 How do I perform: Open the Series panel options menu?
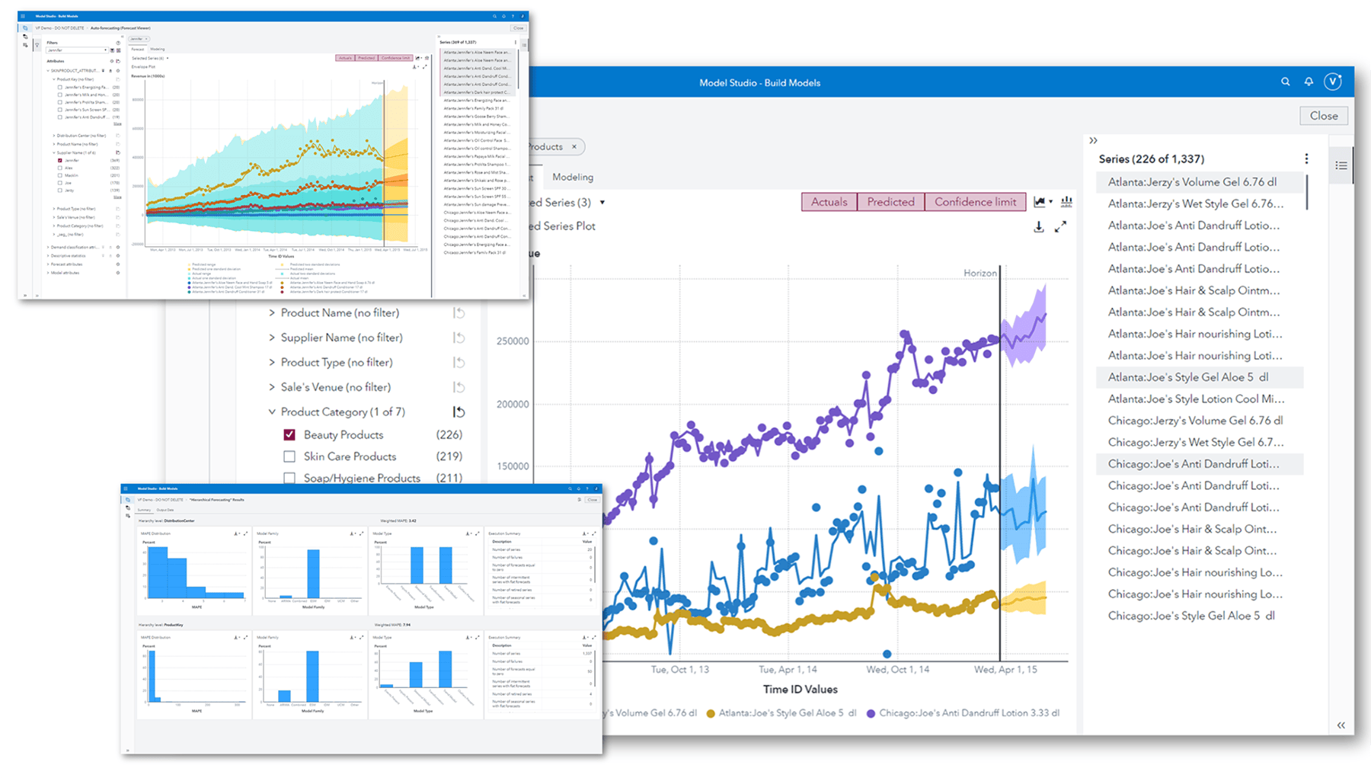[x=1307, y=158]
